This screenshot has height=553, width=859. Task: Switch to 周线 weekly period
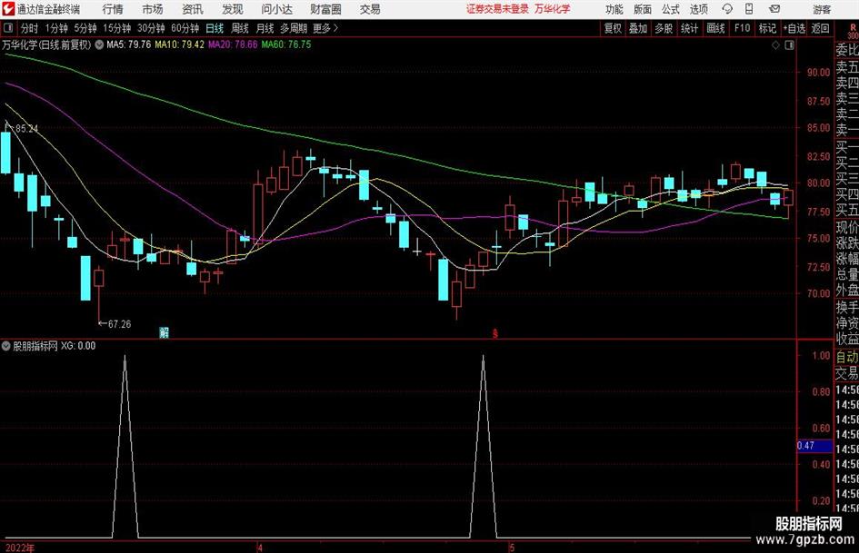(x=240, y=28)
